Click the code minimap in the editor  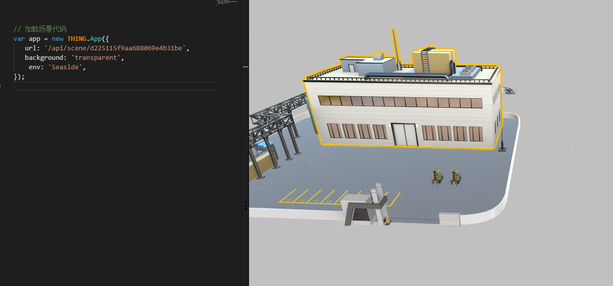228,2
